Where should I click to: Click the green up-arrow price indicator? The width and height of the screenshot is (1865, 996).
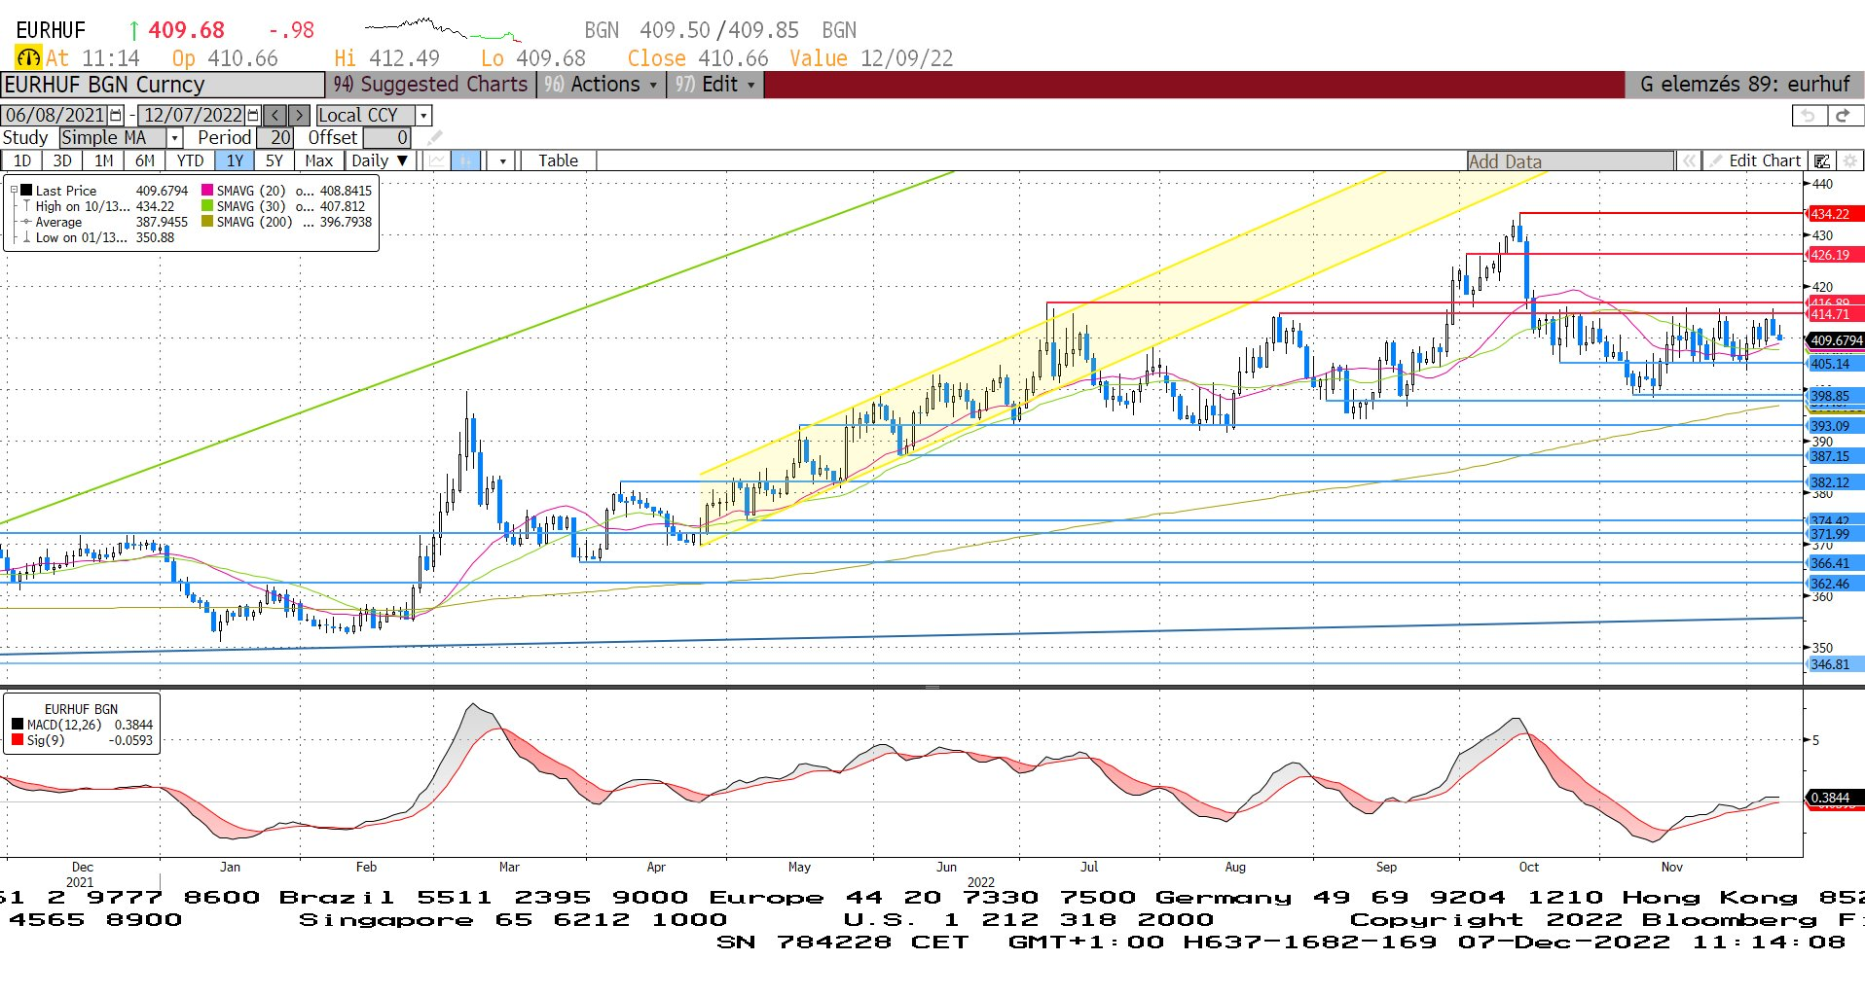pos(133,31)
